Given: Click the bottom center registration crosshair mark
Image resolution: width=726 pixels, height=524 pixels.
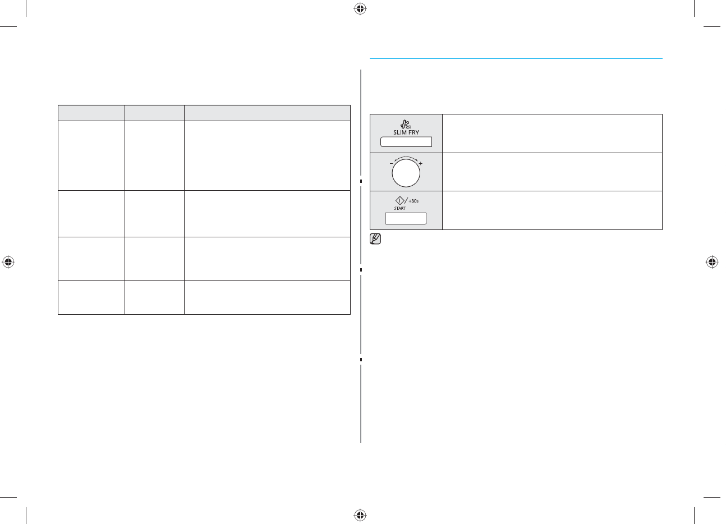Looking at the screenshot, I should click(x=360, y=514).
